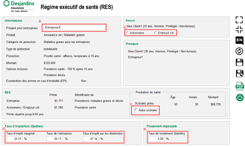Click the floppy disk with pencil icon

pos(240,73)
